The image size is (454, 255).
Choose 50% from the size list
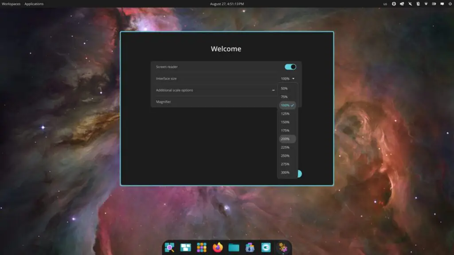[x=284, y=89]
